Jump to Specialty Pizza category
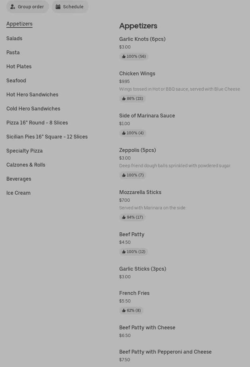 click(x=25, y=151)
